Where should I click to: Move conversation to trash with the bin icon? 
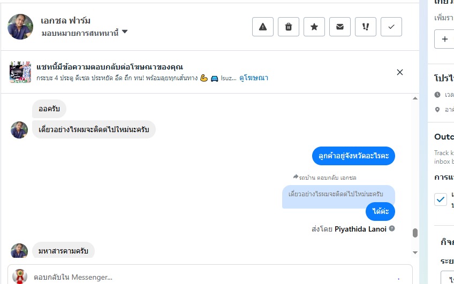point(289,27)
